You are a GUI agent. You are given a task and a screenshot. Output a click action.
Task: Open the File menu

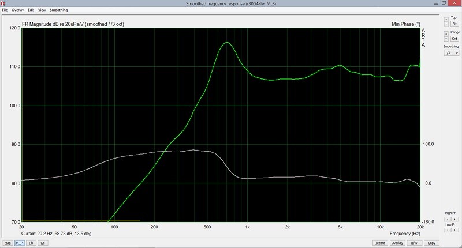coord(5,10)
